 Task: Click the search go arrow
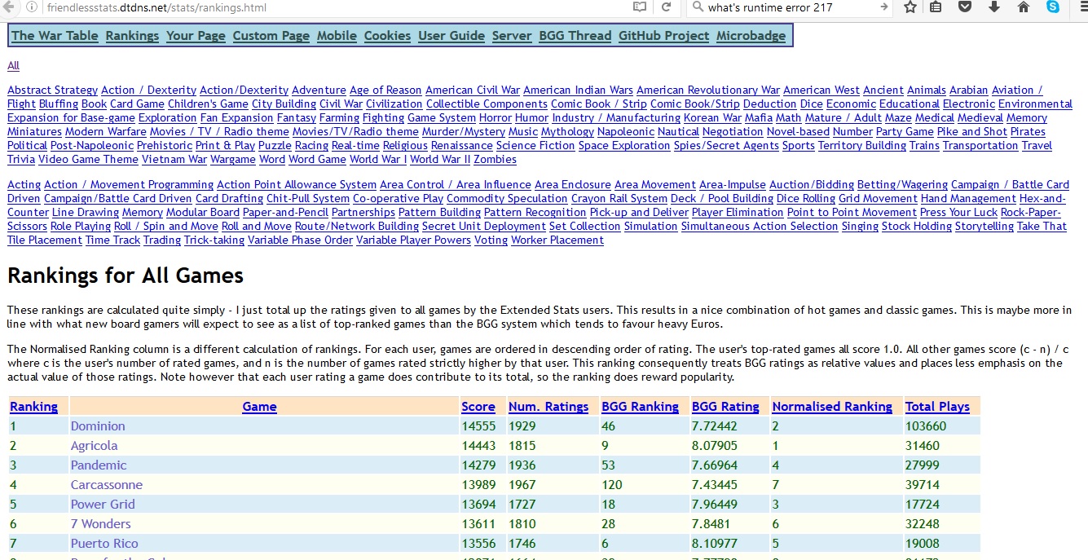click(883, 7)
